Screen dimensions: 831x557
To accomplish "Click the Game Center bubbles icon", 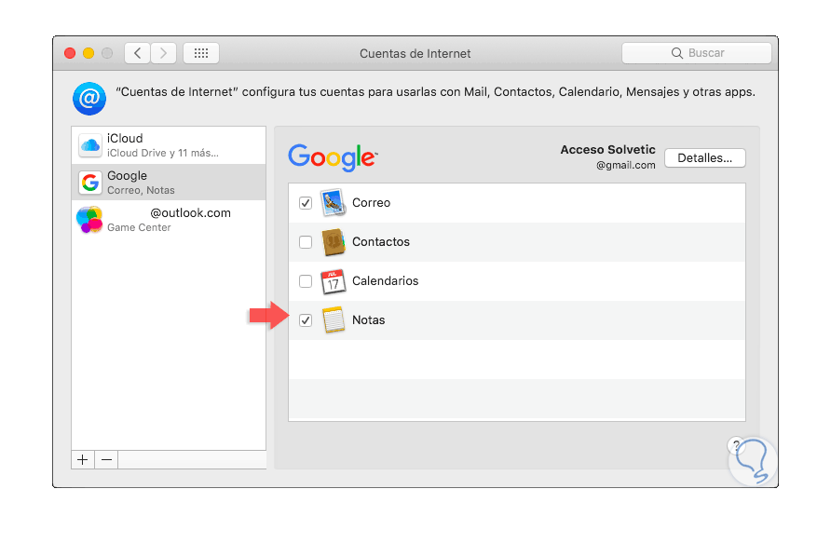I will (x=89, y=220).
